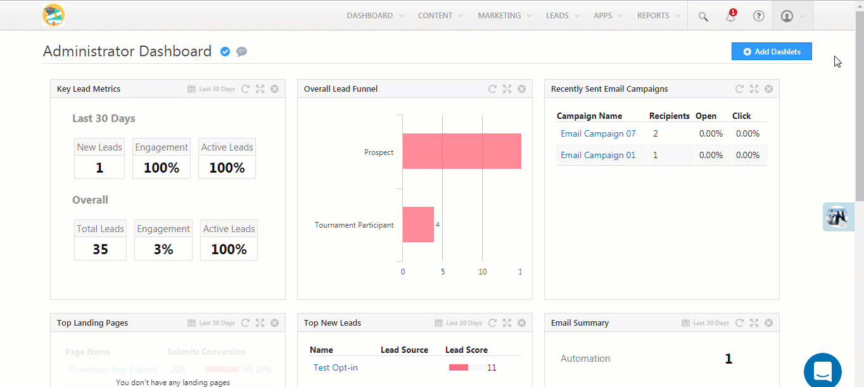Open the Email Campaign 07 link
864x387 pixels.
(598, 133)
